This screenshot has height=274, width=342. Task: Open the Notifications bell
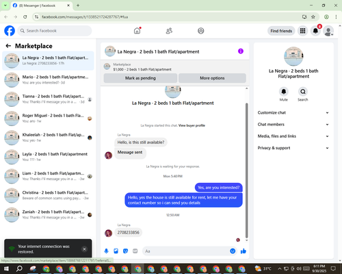tap(315, 31)
